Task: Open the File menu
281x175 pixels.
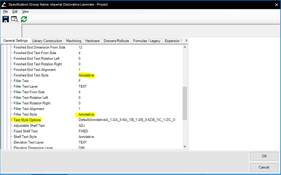Action: point(5,11)
